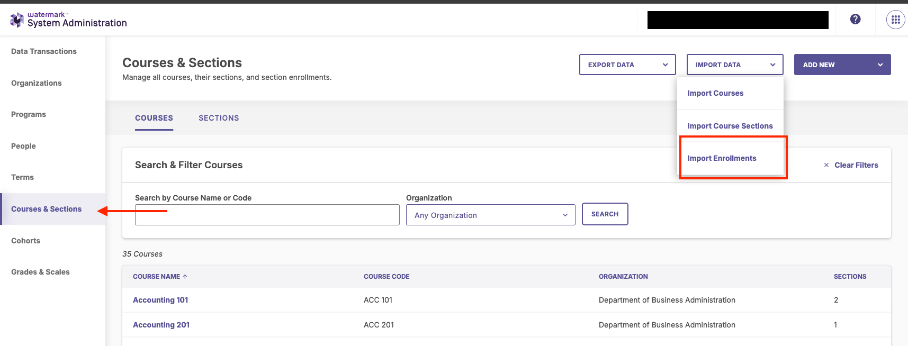The width and height of the screenshot is (908, 346).
Task: Switch to the Courses tab
Action: [154, 118]
